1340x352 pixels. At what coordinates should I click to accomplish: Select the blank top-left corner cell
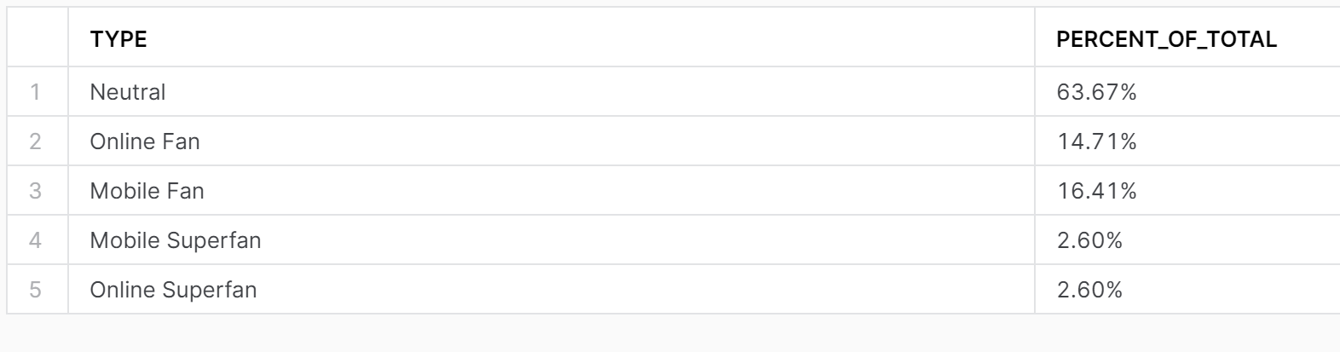(x=38, y=38)
